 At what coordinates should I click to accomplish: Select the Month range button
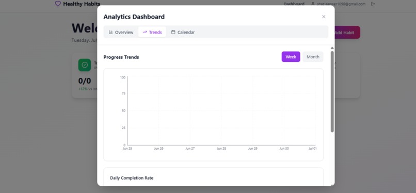(x=313, y=57)
